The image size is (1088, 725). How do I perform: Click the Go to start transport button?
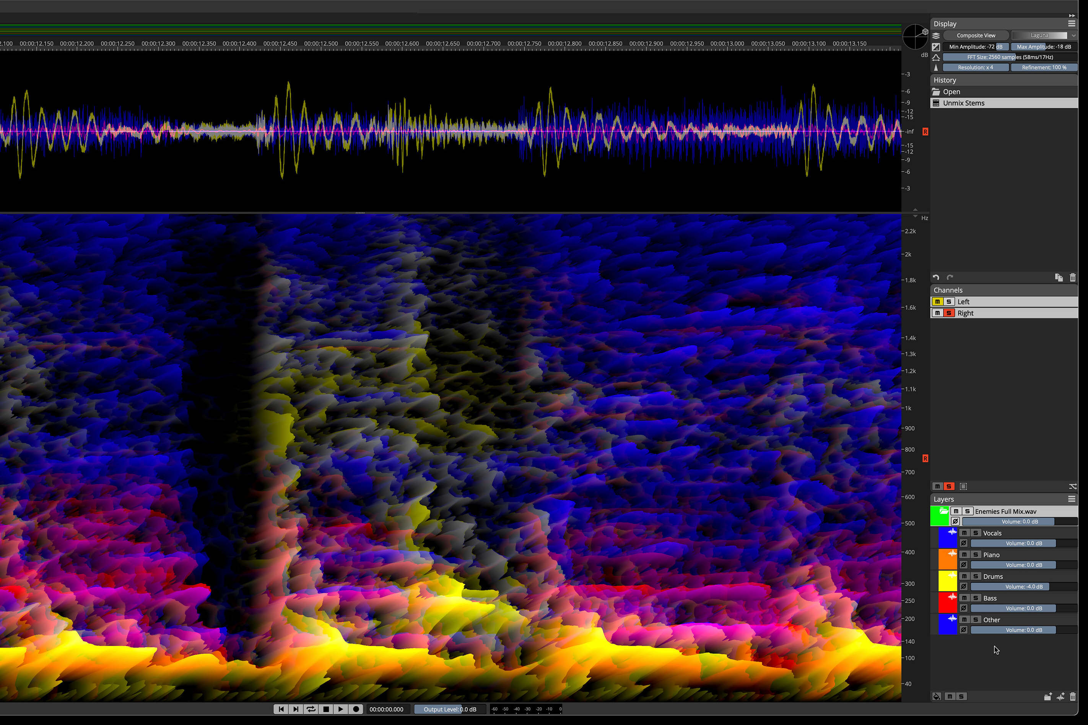[281, 709]
